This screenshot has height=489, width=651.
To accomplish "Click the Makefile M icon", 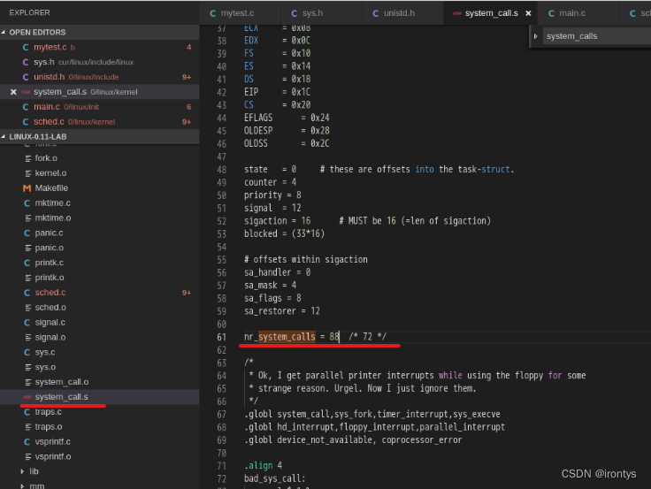I will click(x=27, y=188).
